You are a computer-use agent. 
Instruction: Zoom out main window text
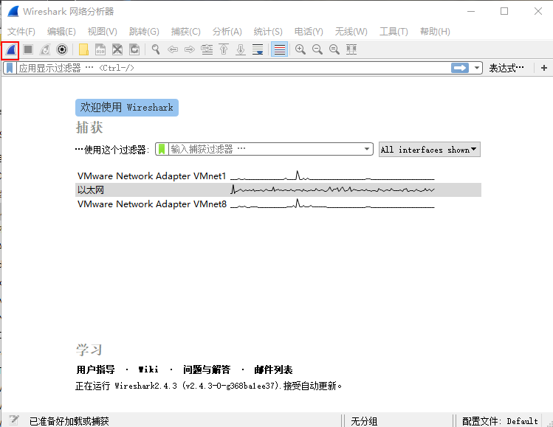point(317,49)
